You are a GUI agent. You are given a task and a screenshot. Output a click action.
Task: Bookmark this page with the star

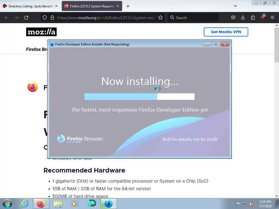pos(160,18)
